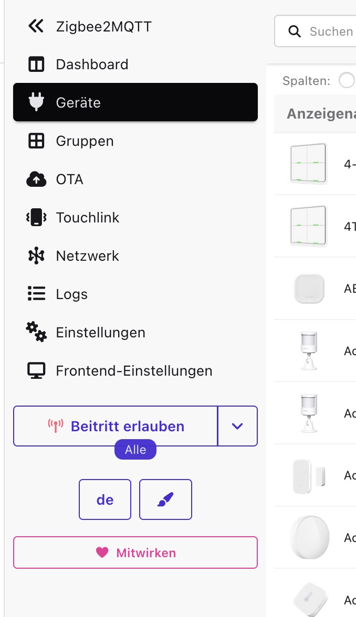Collapse sidebar with double-chevron icon
The width and height of the screenshot is (356, 617).
pos(36,26)
